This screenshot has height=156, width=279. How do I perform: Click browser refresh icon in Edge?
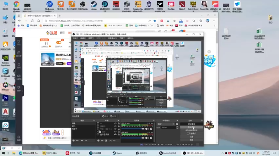point(32,21)
